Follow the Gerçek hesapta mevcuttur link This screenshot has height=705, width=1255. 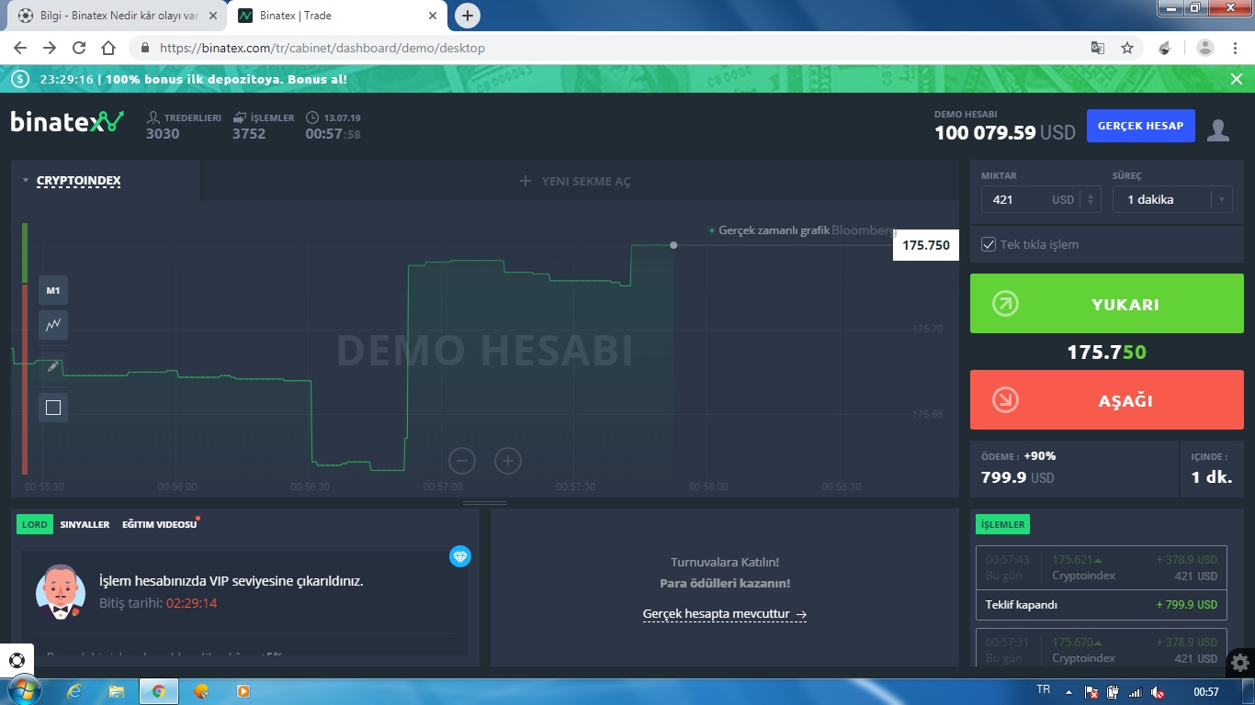(x=724, y=614)
